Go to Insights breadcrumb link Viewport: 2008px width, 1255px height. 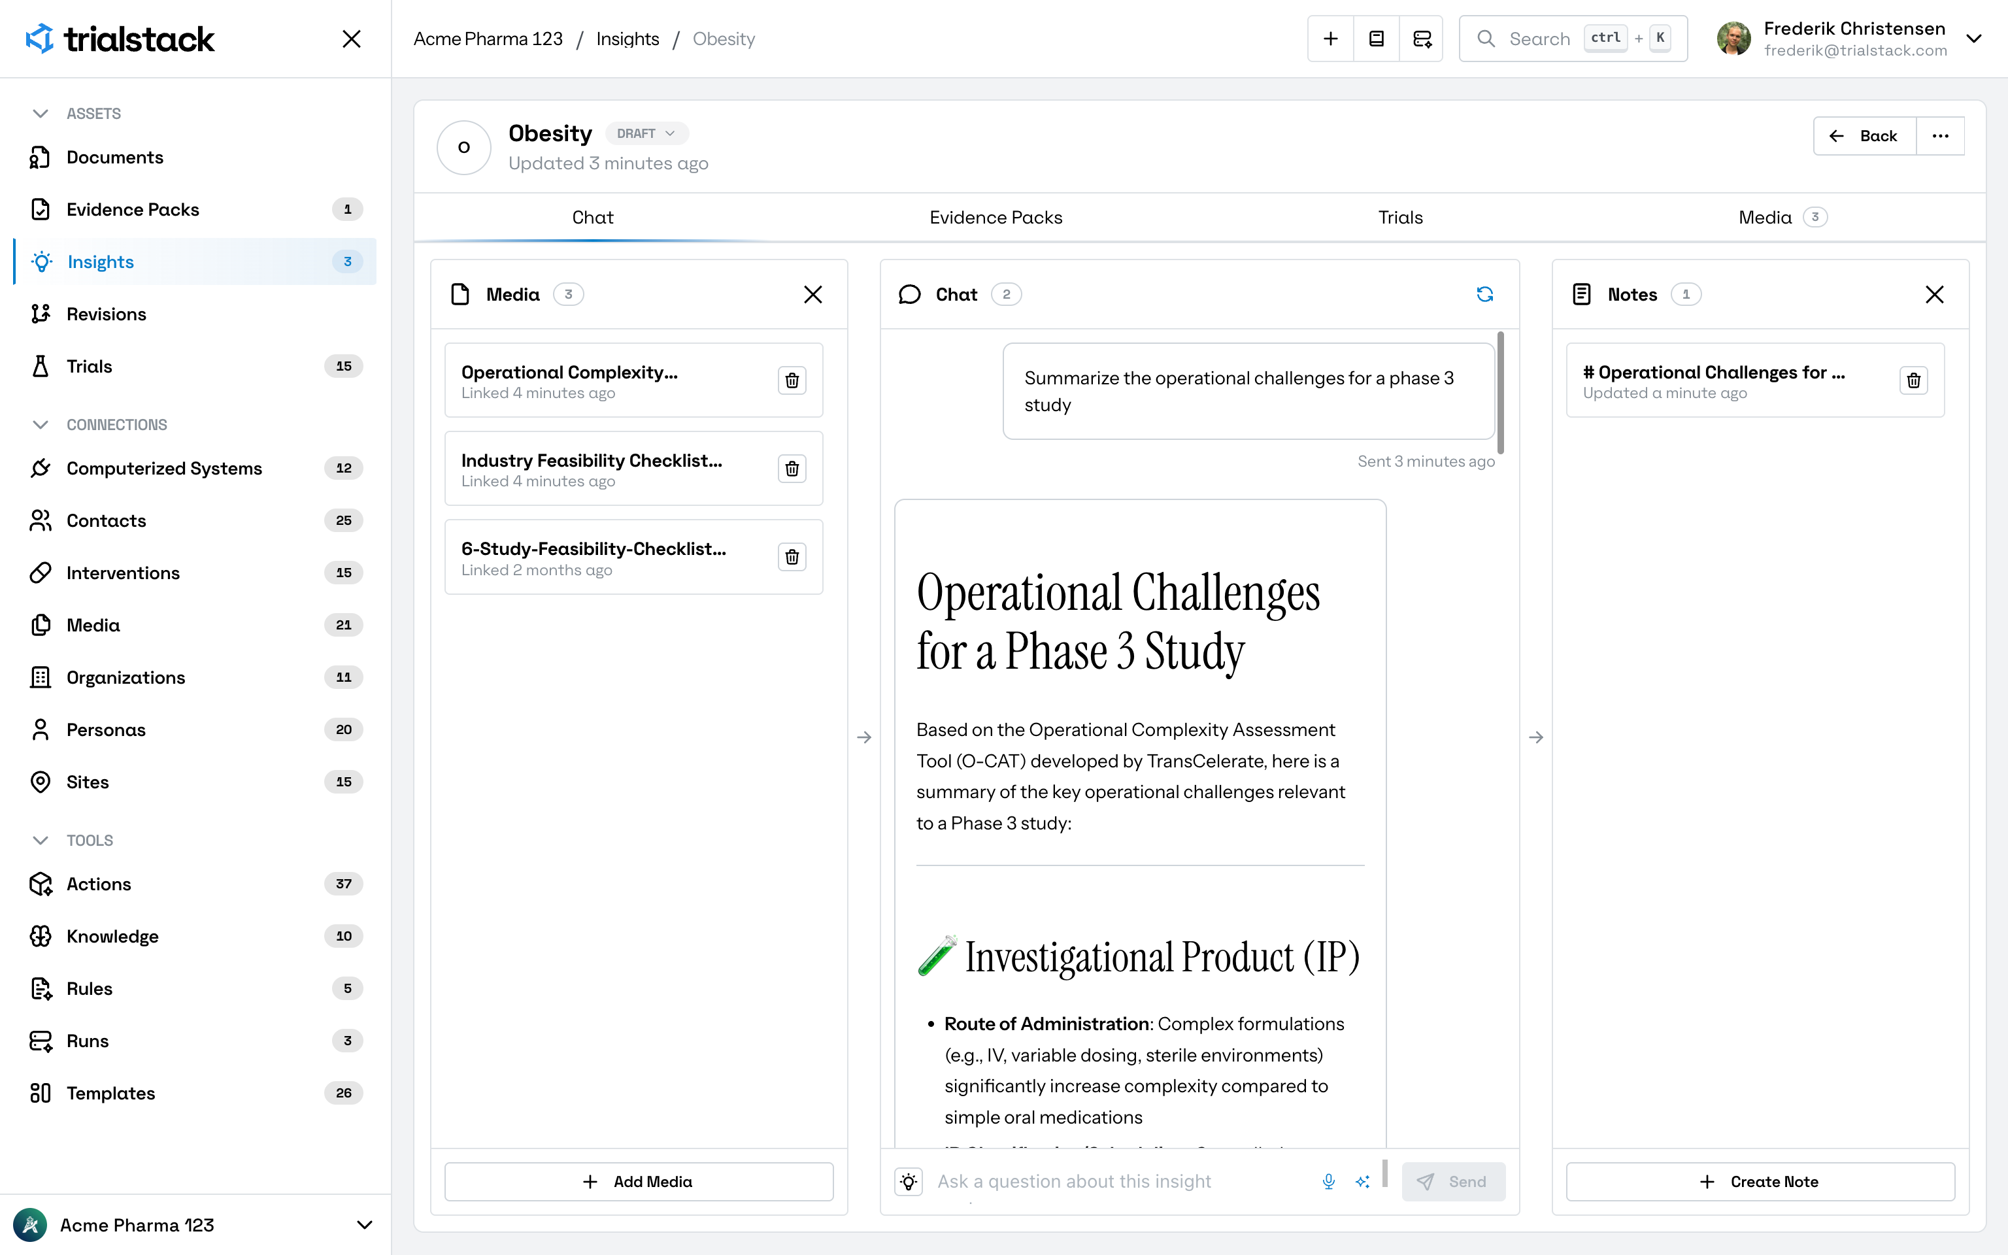point(627,39)
